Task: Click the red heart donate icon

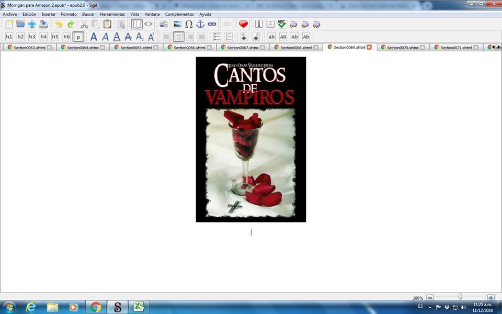Action: pyautogui.click(x=243, y=24)
